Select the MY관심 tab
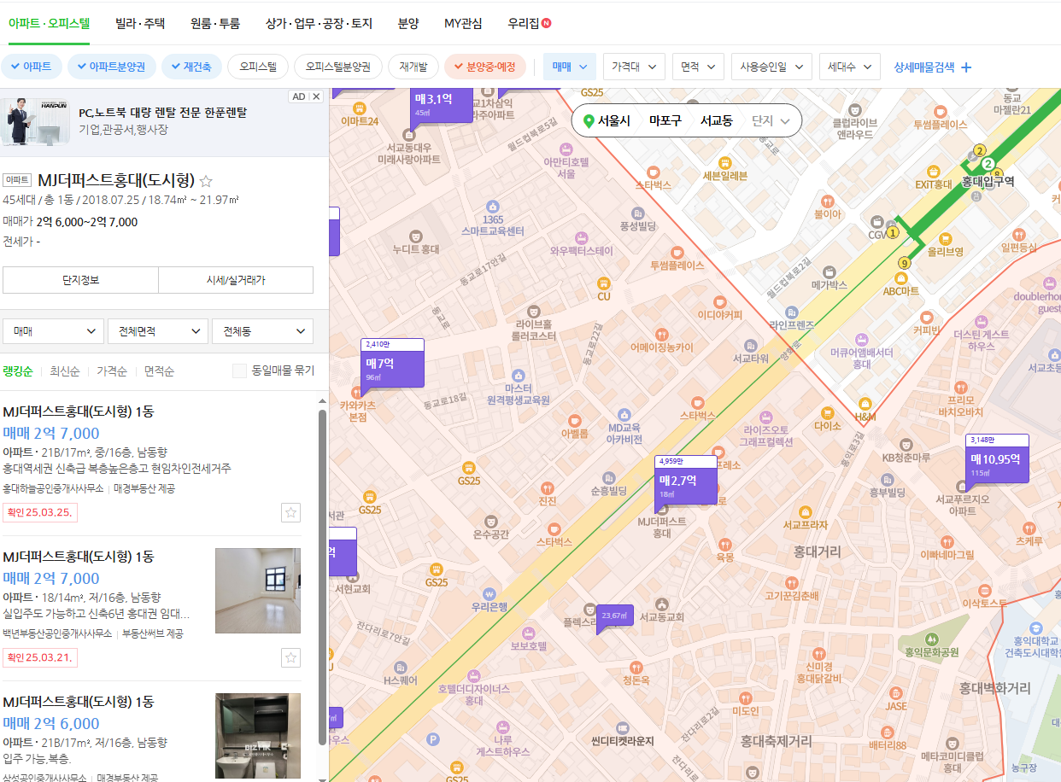 (463, 24)
